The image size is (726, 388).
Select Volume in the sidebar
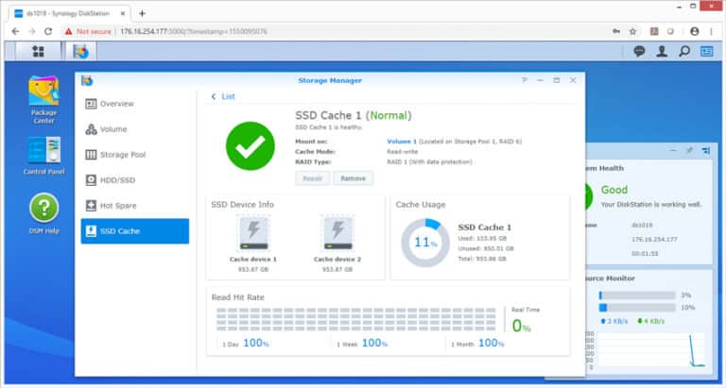tap(135, 129)
